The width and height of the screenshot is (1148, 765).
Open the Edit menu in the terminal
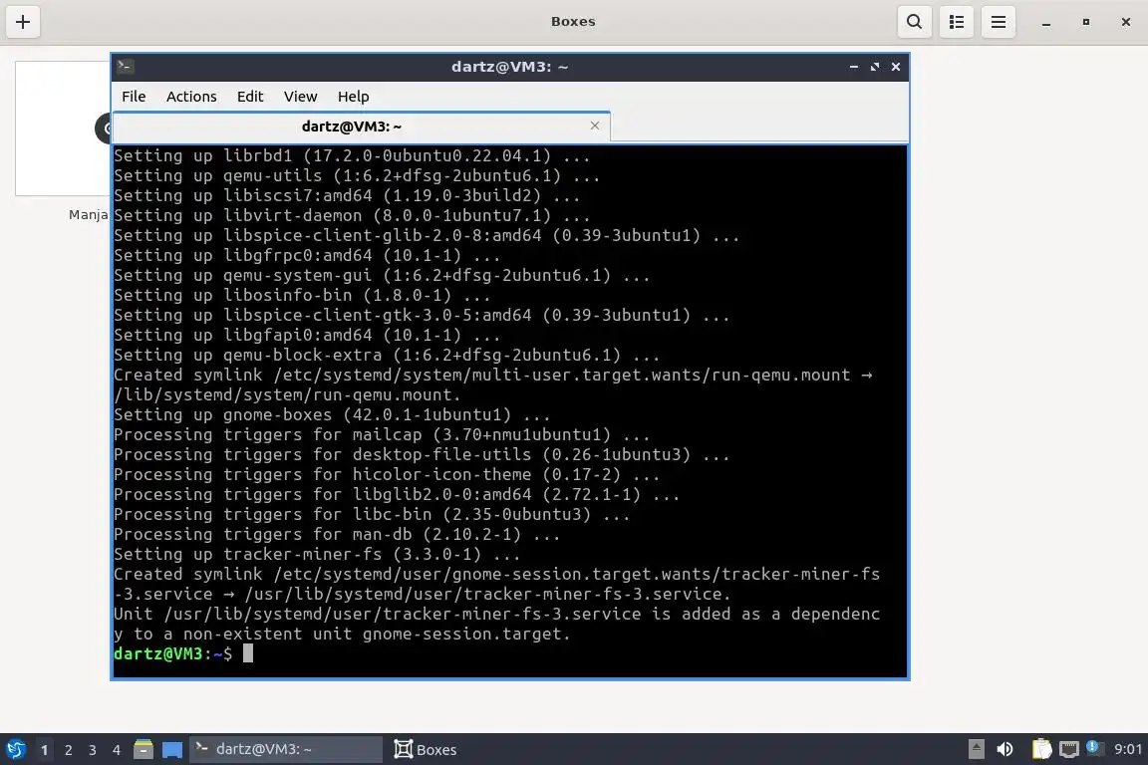(x=250, y=97)
